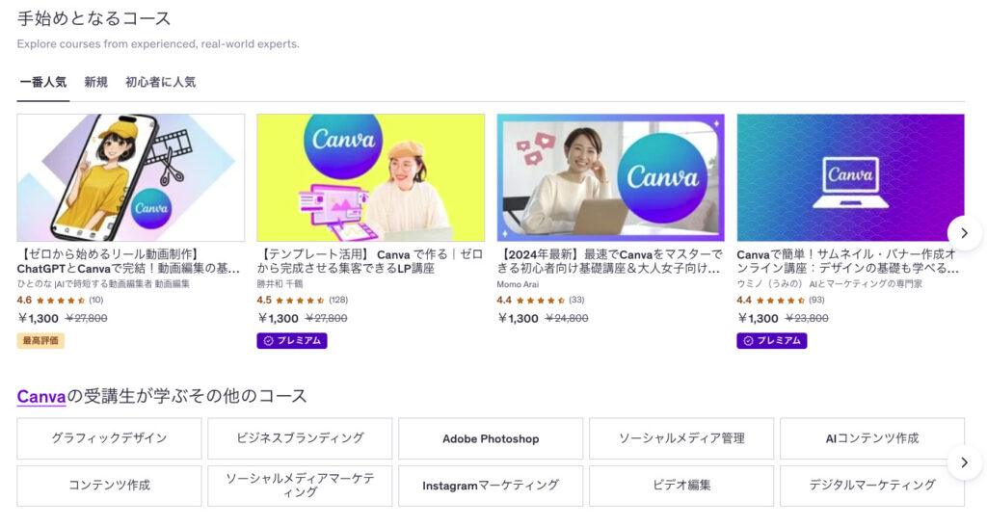Open the リール動画制作 course thumbnail
The width and height of the screenshot is (987, 527).
coord(131,177)
